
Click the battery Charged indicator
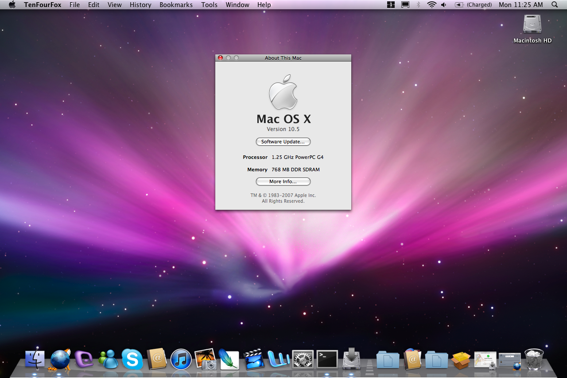click(x=474, y=4)
